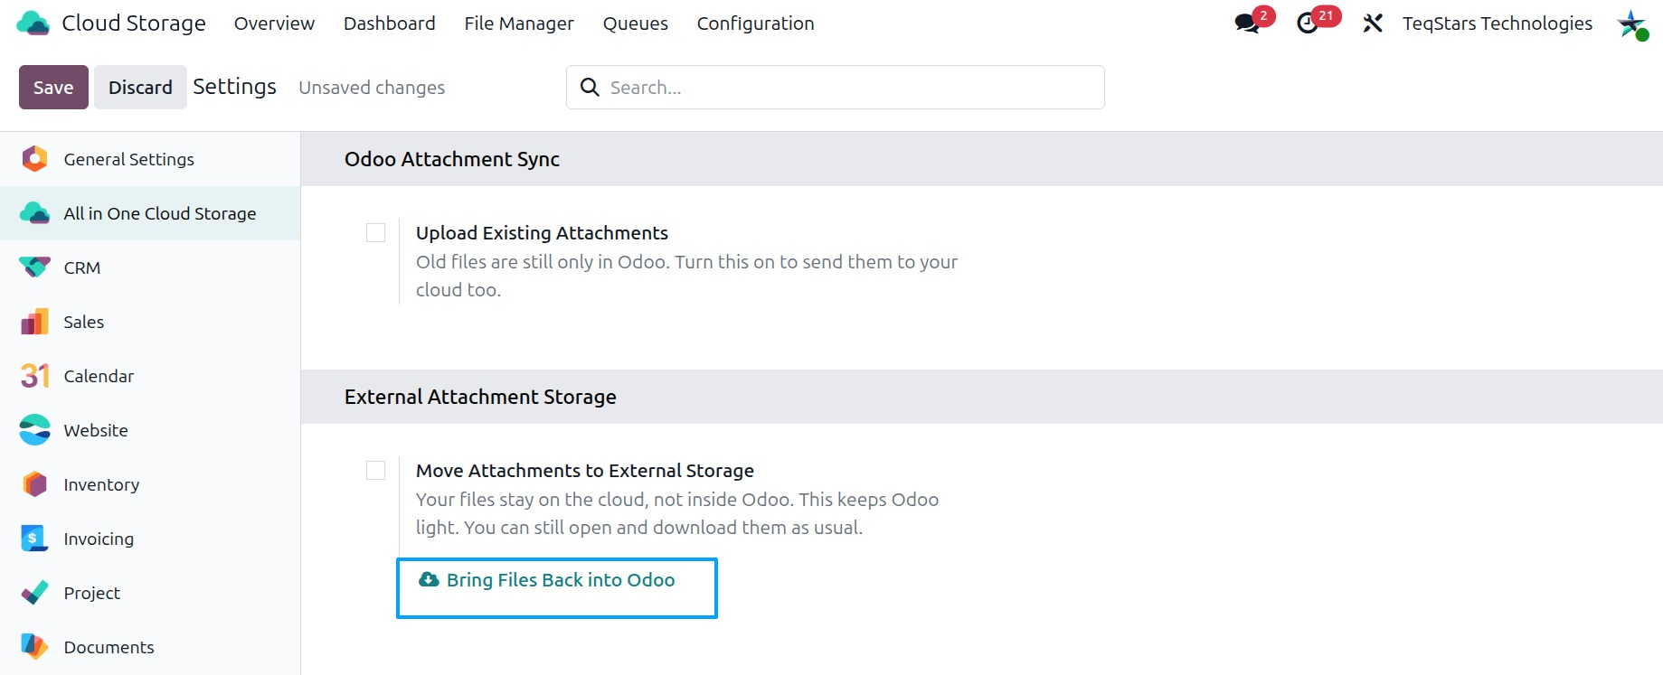Viewport: 1663px width, 675px height.
Task: Click the magnifier icon in search box
Action: (590, 87)
